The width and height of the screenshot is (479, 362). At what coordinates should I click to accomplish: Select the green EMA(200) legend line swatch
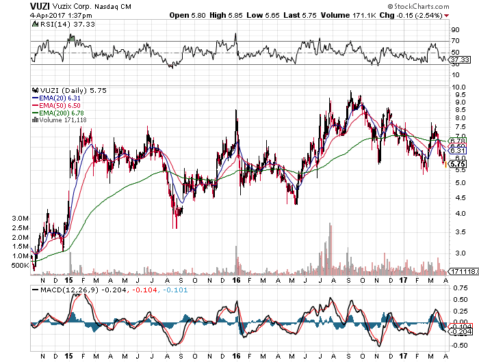tap(35, 113)
